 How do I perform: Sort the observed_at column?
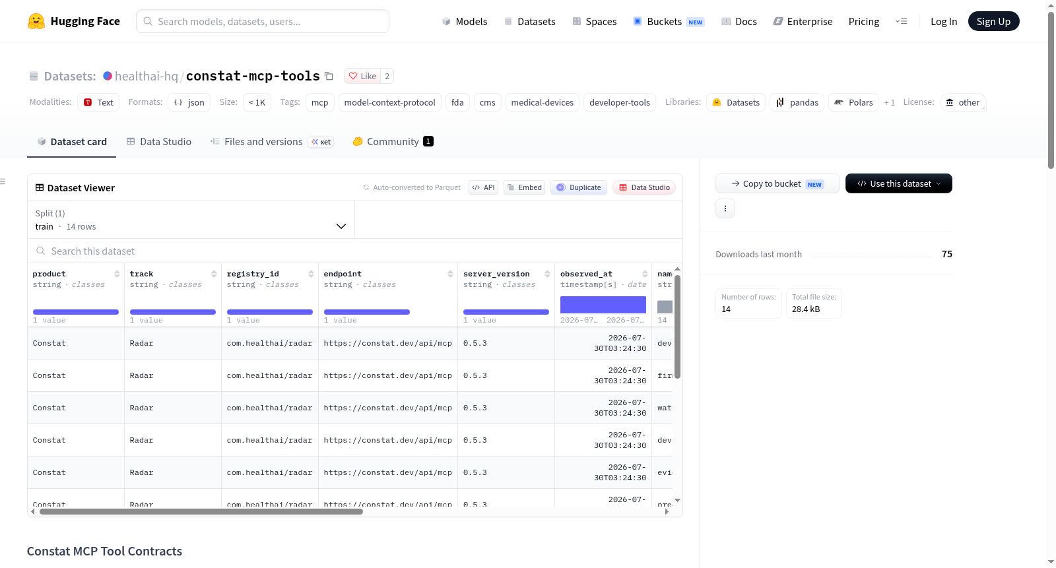coord(645,274)
